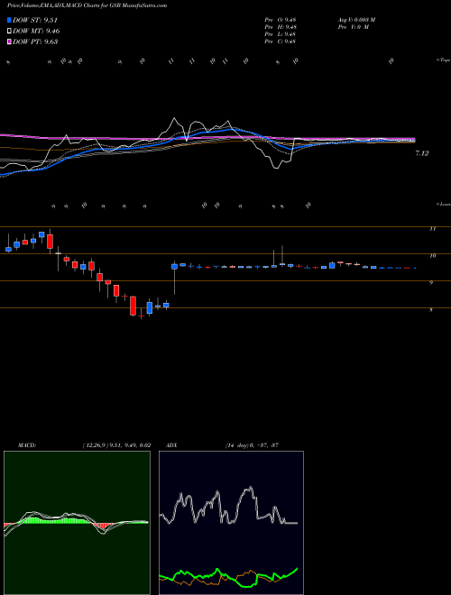Click the '<Lows' label
Image resolution: width=451 pixels, height=595 pixels.
tap(444, 204)
